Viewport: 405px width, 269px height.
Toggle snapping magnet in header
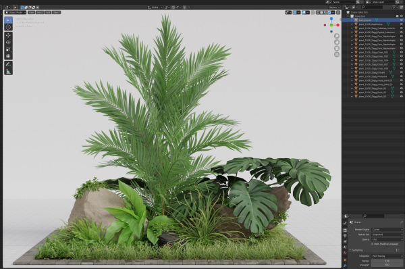pyautogui.click(x=173, y=7)
